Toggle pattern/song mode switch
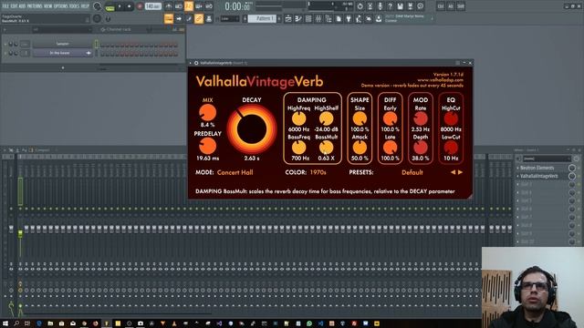Screen dimensions: 584x328 (109, 6)
